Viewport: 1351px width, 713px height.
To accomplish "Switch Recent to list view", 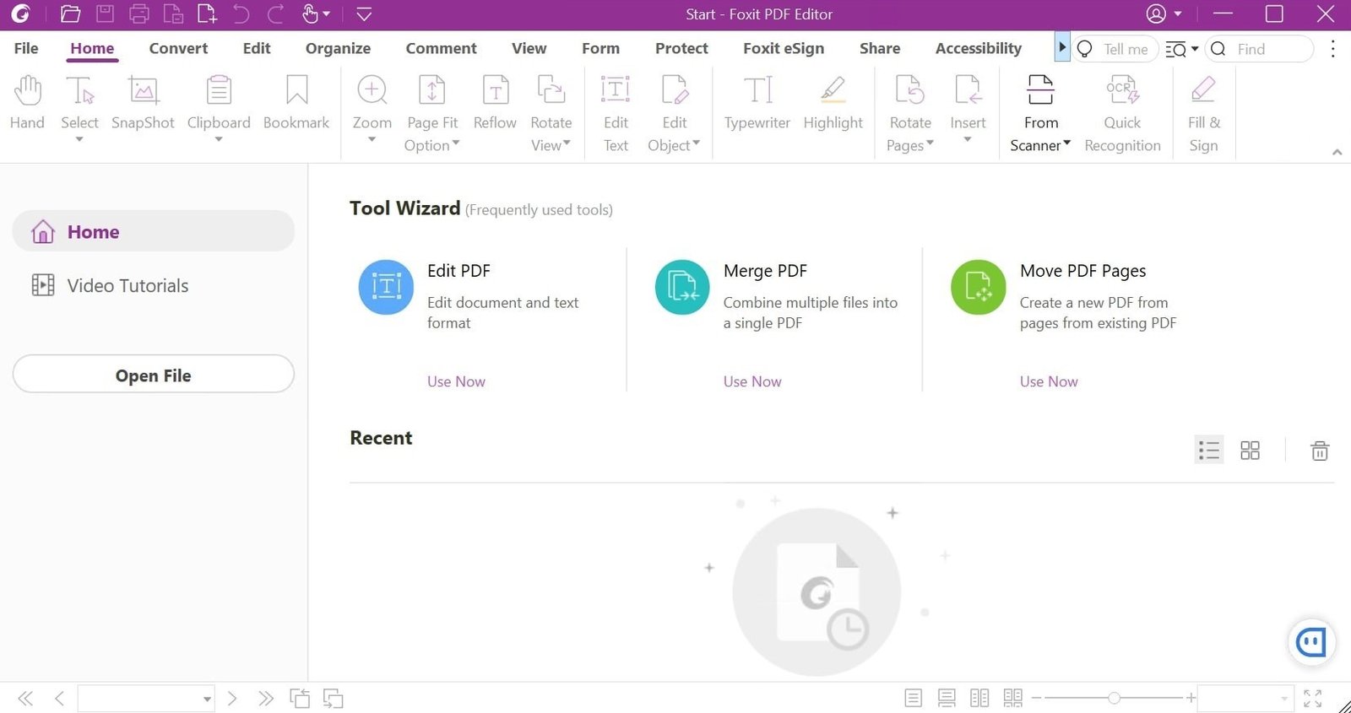I will click(1209, 451).
